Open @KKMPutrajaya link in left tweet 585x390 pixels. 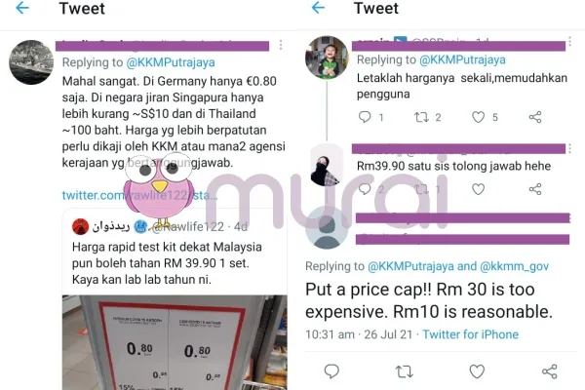pyautogui.click(x=171, y=62)
